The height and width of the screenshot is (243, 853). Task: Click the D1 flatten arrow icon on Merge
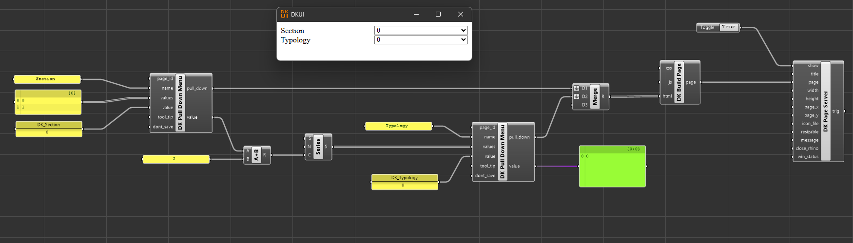[x=577, y=88]
